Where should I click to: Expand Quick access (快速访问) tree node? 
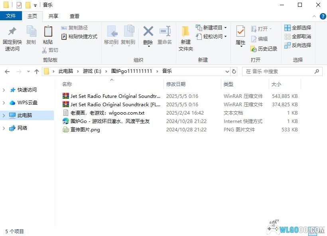(x=4, y=90)
